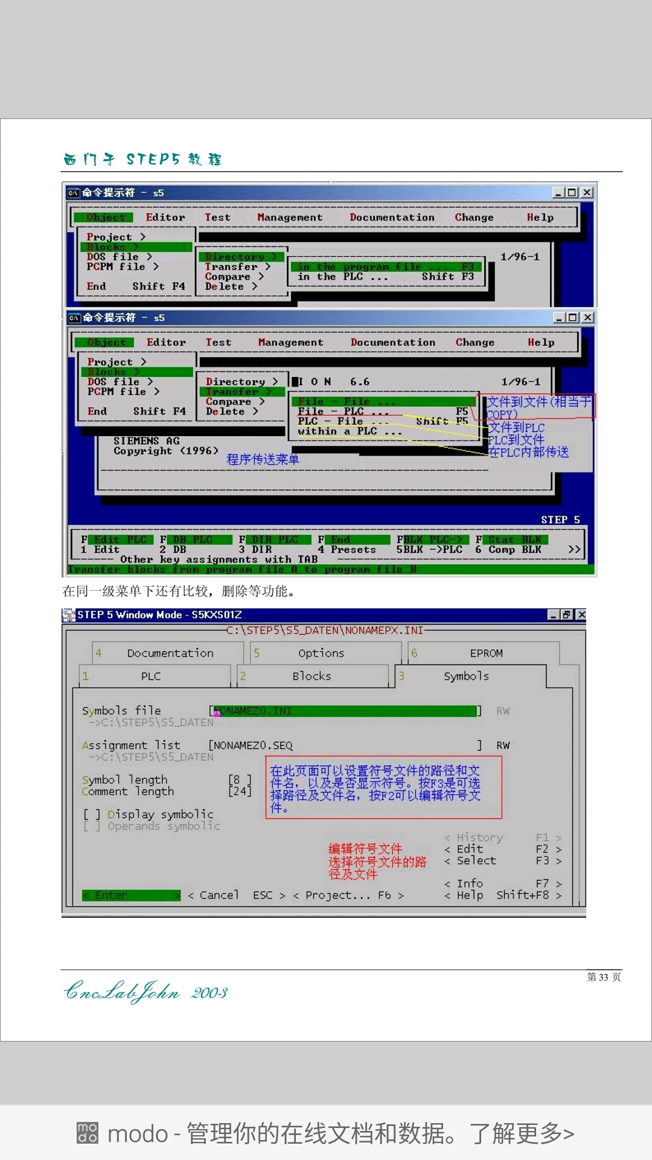Choose File - File transfer option
This screenshot has height=1160, width=652.
pyautogui.click(x=384, y=402)
